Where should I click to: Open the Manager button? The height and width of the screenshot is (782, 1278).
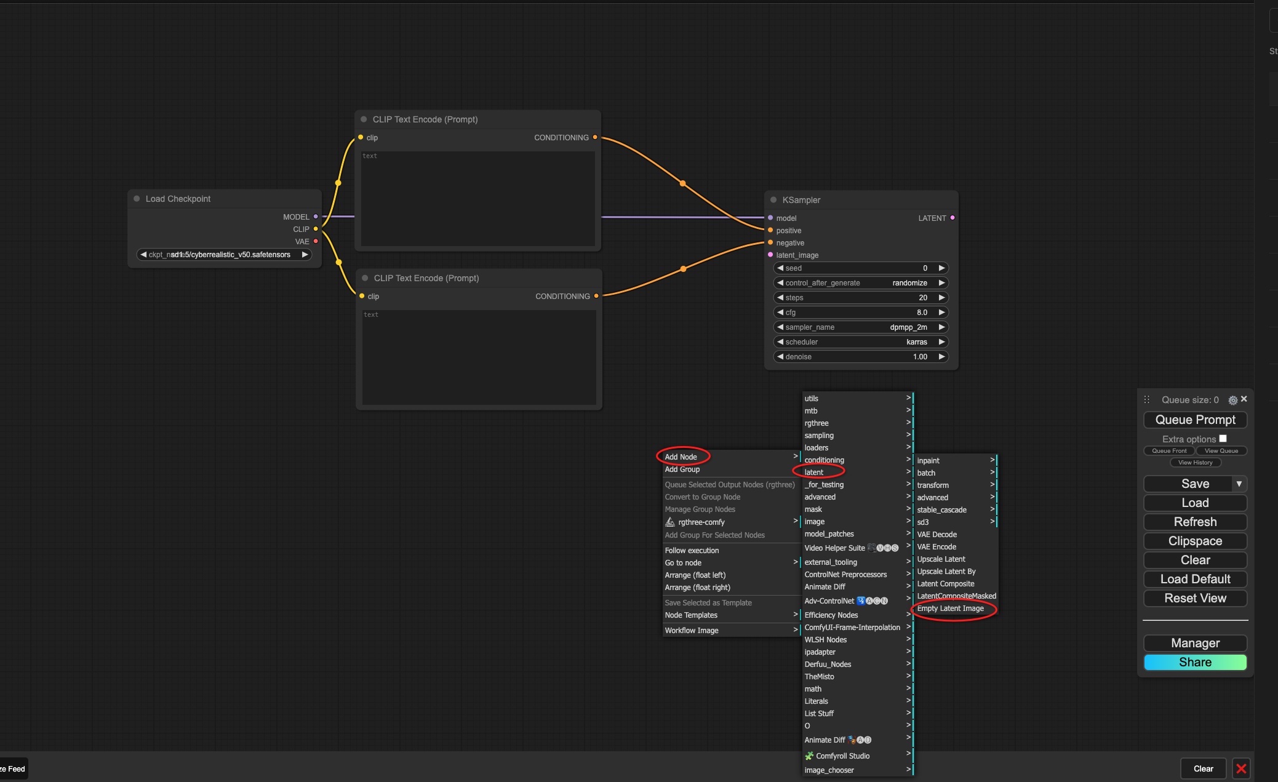pos(1195,643)
